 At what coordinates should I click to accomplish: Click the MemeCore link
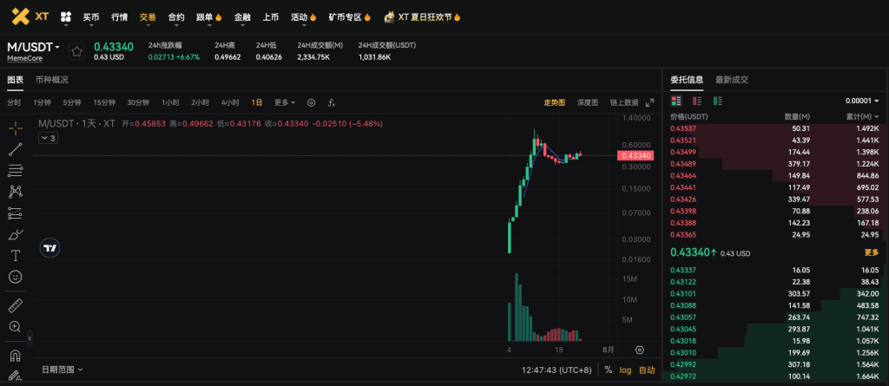[x=24, y=58]
